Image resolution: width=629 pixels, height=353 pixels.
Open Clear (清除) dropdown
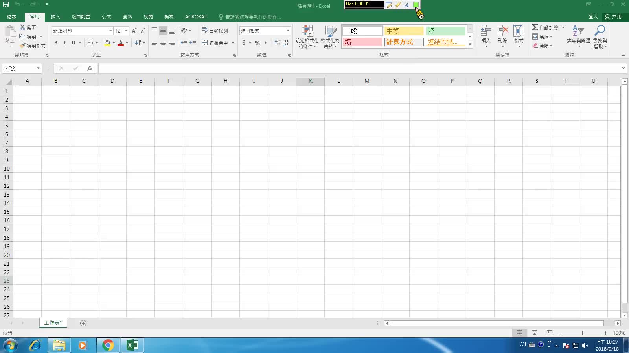(x=543, y=45)
